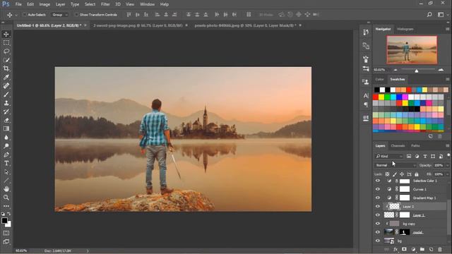This screenshot has width=452, height=254.
Task: Select the Blur tool
Action: coord(6,138)
